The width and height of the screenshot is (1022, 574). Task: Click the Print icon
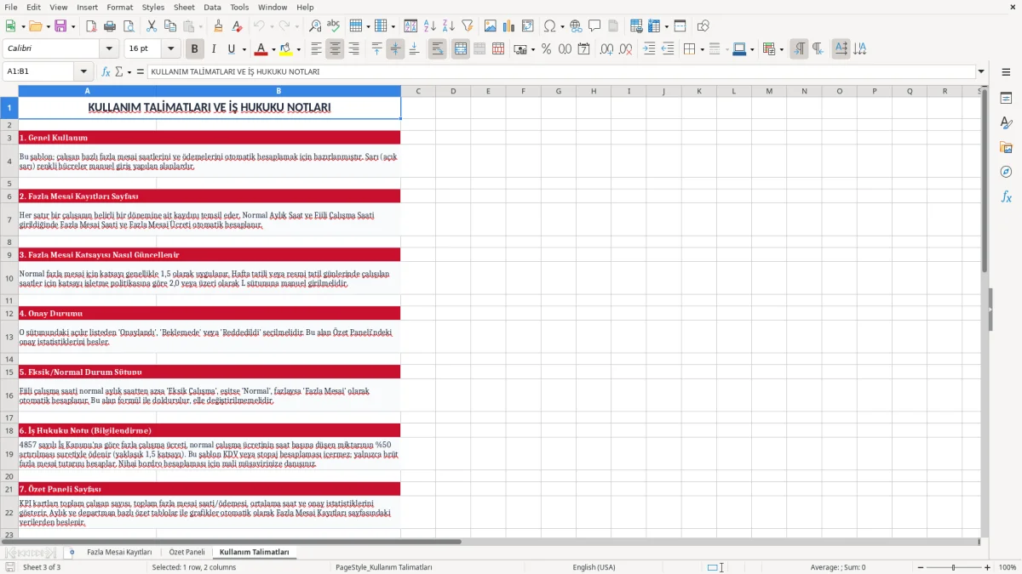[110, 26]
